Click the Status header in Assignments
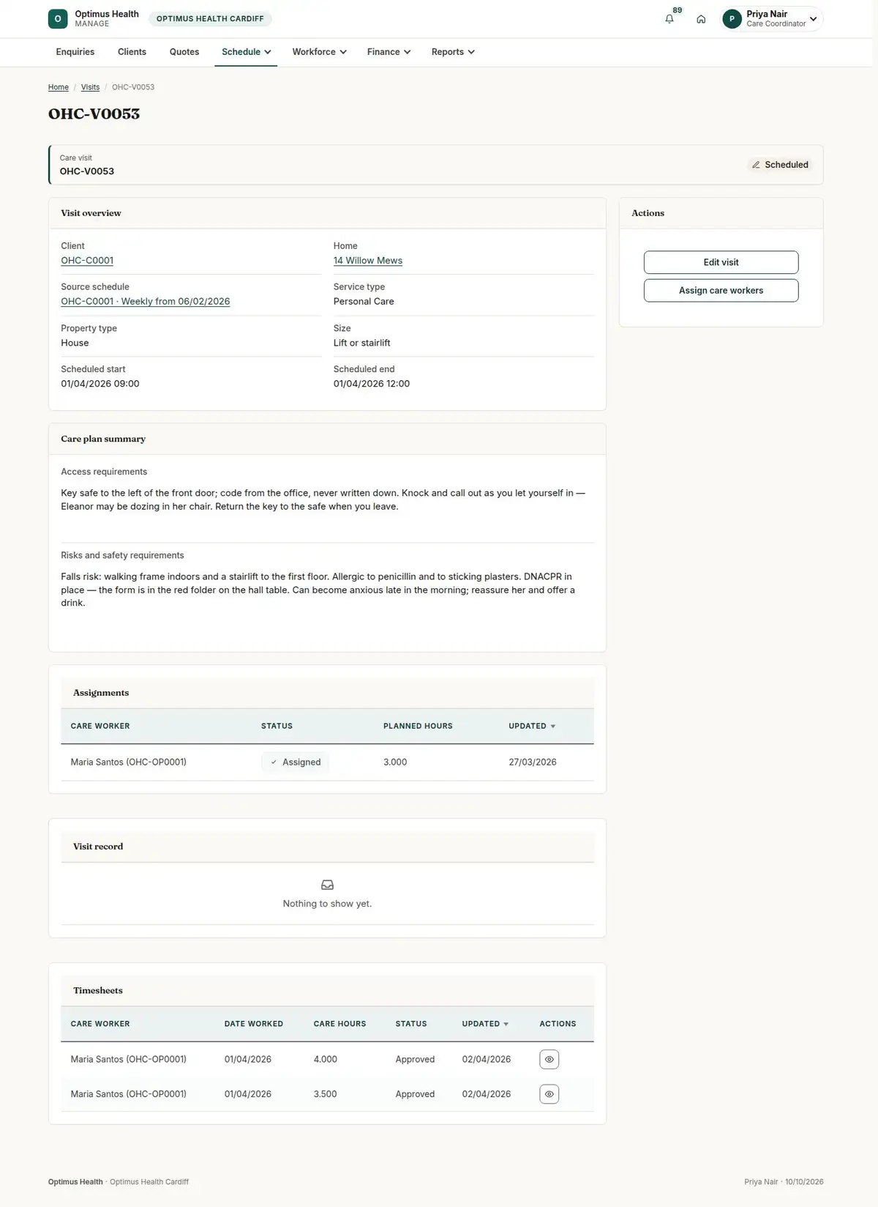 [x=277, y=726]
